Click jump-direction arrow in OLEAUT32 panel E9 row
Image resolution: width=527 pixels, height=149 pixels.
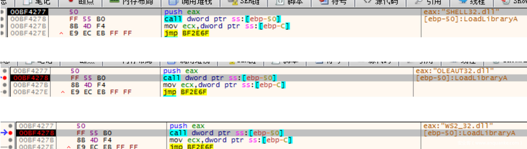(63, 92)
